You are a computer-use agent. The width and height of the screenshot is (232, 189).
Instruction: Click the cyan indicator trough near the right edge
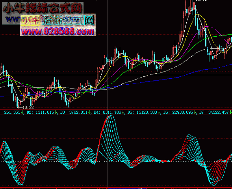[x=213, y=184]
